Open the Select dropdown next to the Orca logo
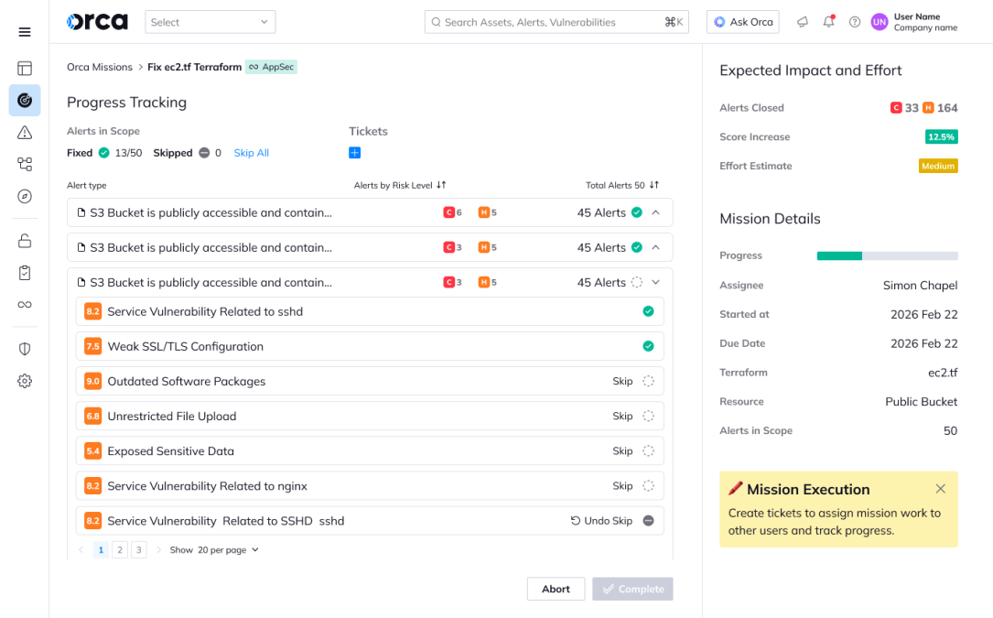Viewport: 993px width, 618px height. (210, 21)
